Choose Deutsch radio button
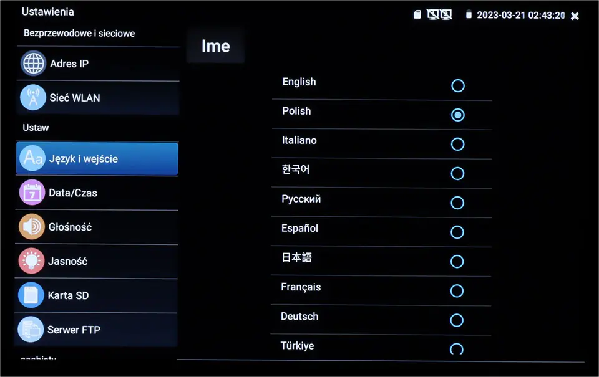 (457, 320)
